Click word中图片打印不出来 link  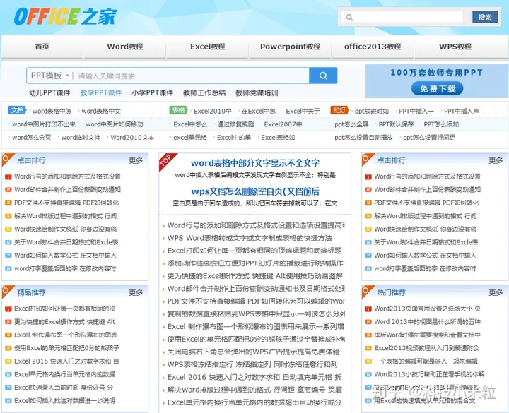(x=44, y=124)
